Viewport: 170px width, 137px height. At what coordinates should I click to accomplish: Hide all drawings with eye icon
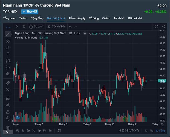coord(8,118)
